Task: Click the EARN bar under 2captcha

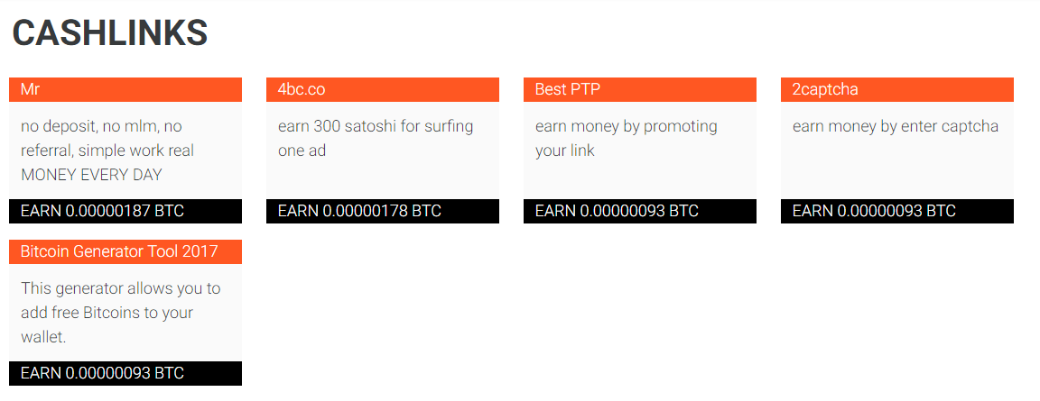Action: (x=874, y=211)
